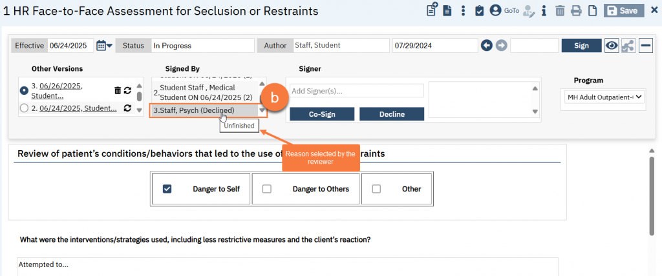Check the Danger to Others checkbox
This screenshot has height=276, width=662.
(266, 189)
